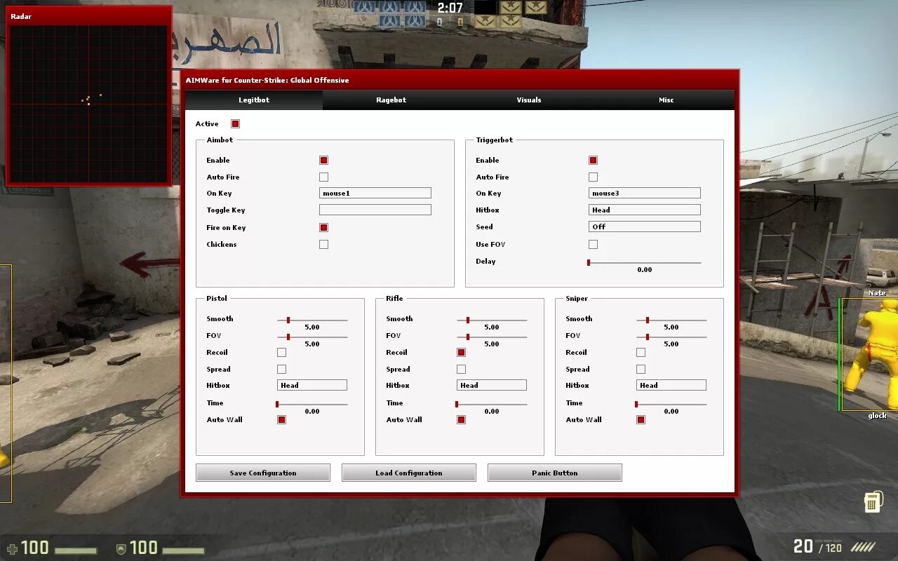The width and height of the screenshot is (898, 561).
Task: Enable Pistol Recoil checkbox
Action: pos(281,353)
